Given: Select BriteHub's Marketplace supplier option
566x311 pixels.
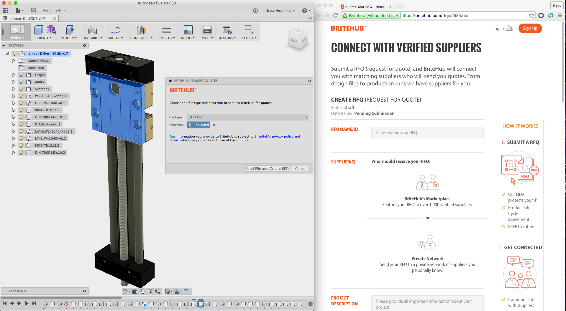Looking at the screenshot, I should [x=427, y=191].
